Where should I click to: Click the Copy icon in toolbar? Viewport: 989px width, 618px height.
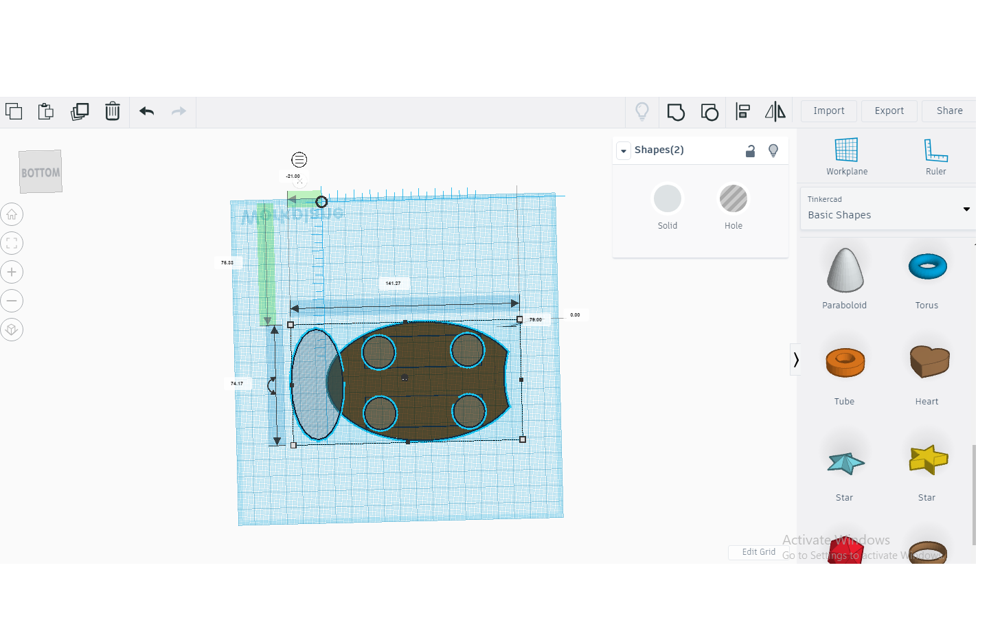[14, 111]
